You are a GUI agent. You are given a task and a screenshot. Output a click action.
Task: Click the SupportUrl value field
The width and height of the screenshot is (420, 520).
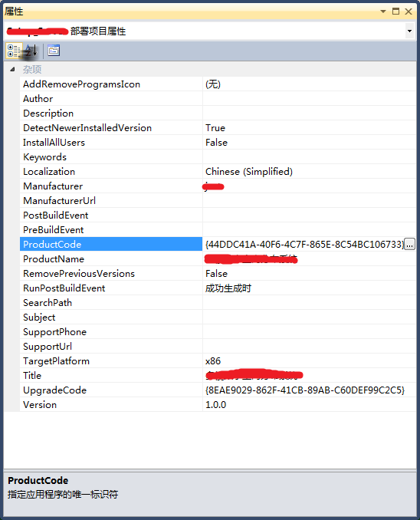pyautogui.click(x=310, y=346)
